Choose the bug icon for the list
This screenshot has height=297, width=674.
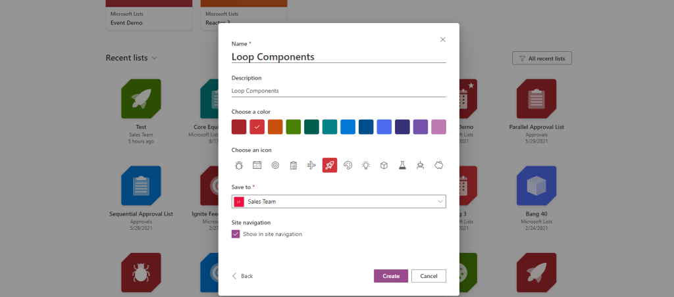(239, 165)
